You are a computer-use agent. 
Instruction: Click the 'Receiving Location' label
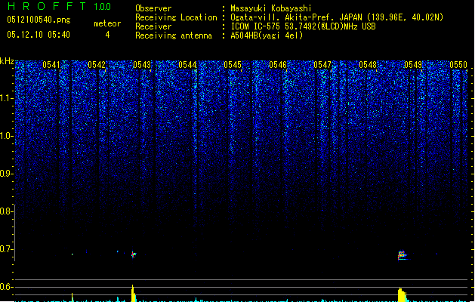176,17
